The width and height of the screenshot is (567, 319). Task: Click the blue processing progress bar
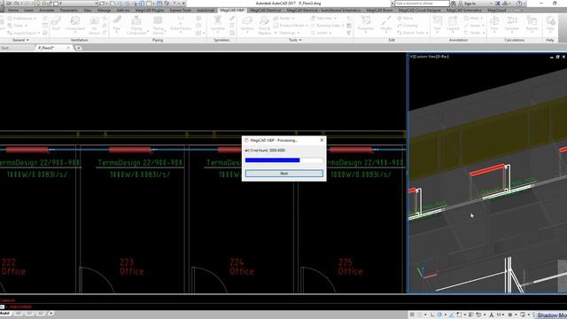[x=272, y=159]
